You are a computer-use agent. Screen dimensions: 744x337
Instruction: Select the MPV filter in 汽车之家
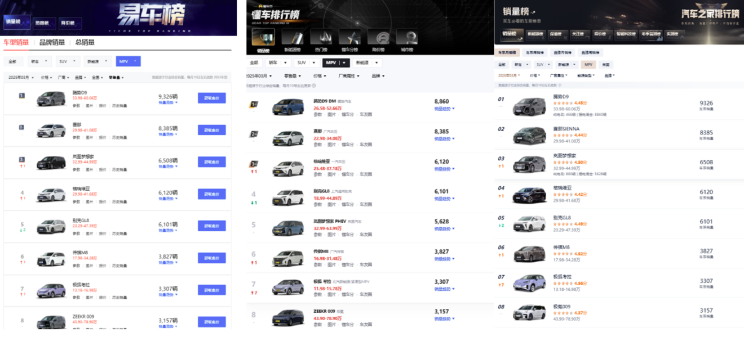[x=588, y=65]
